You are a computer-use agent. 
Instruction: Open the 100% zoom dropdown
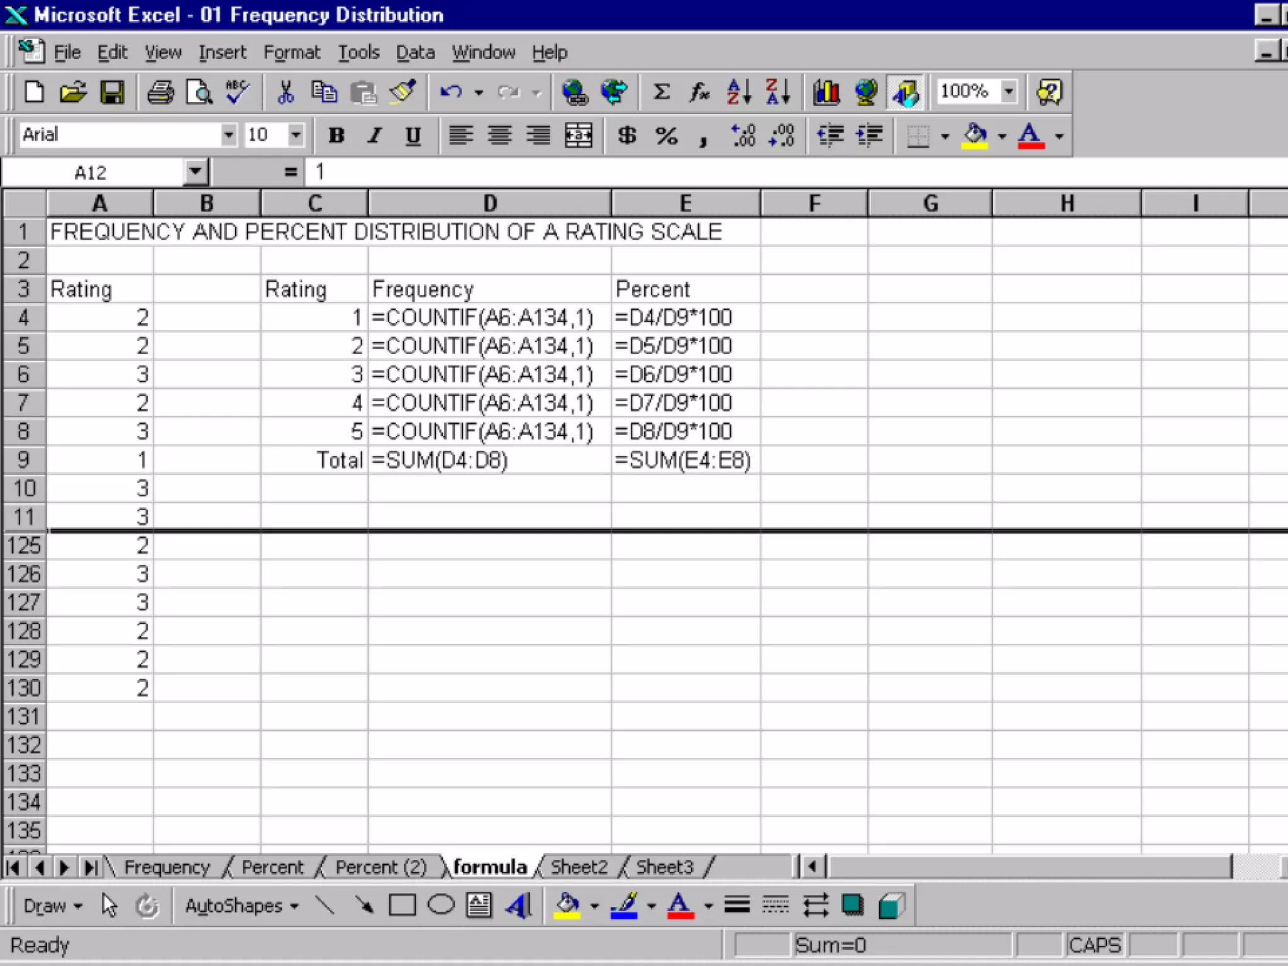click(1009, 91)
